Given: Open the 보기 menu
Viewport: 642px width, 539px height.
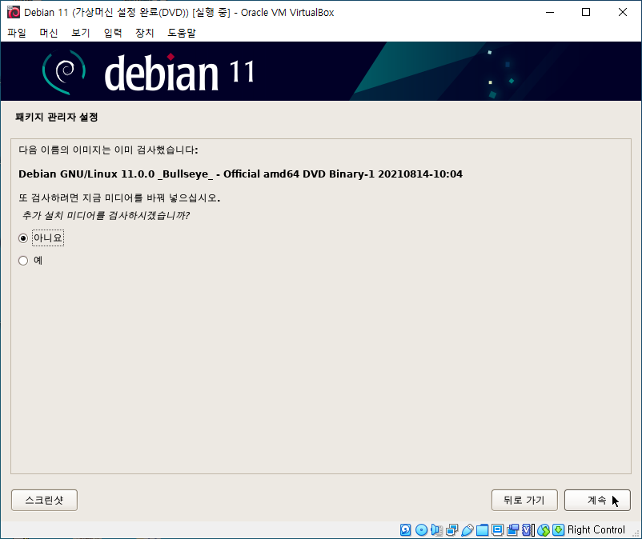Looking at the screenshot, I should pos(81,33).
